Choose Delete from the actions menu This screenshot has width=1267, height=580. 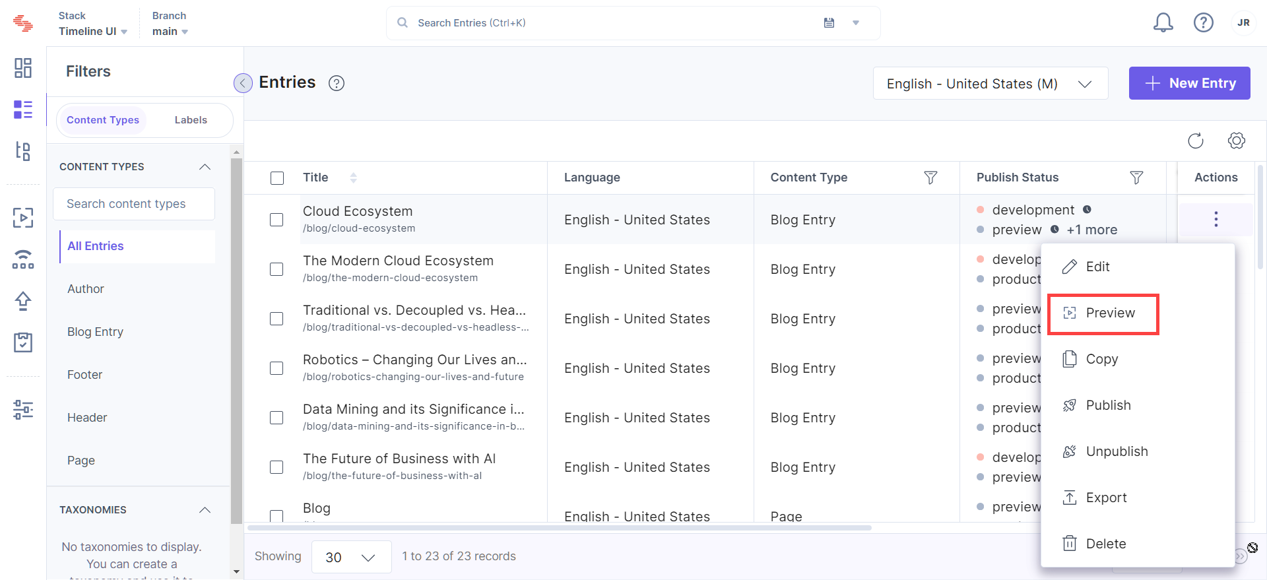point(1138,544)
